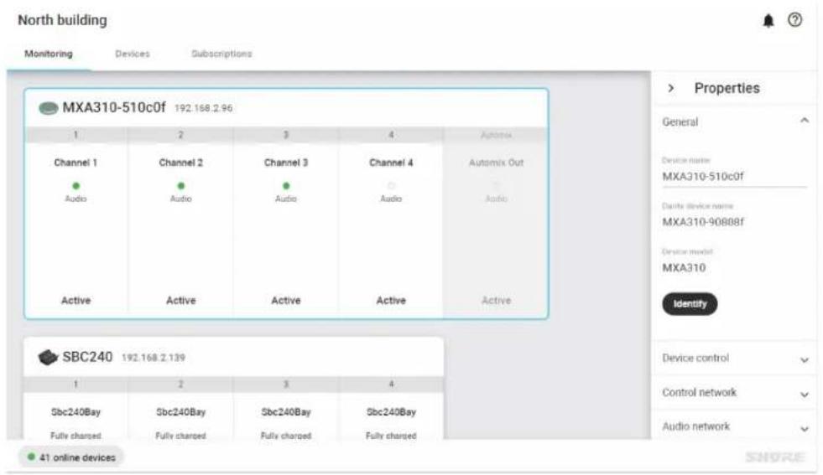Viewport: 823px width, 475px height.
Task: Click Active status under Channel 3
Action: pyautogui.click(x=286, y=301)
